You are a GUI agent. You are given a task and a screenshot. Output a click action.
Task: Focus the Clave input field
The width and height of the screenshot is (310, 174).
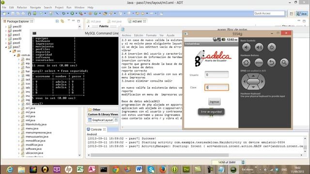coord(217,87)
